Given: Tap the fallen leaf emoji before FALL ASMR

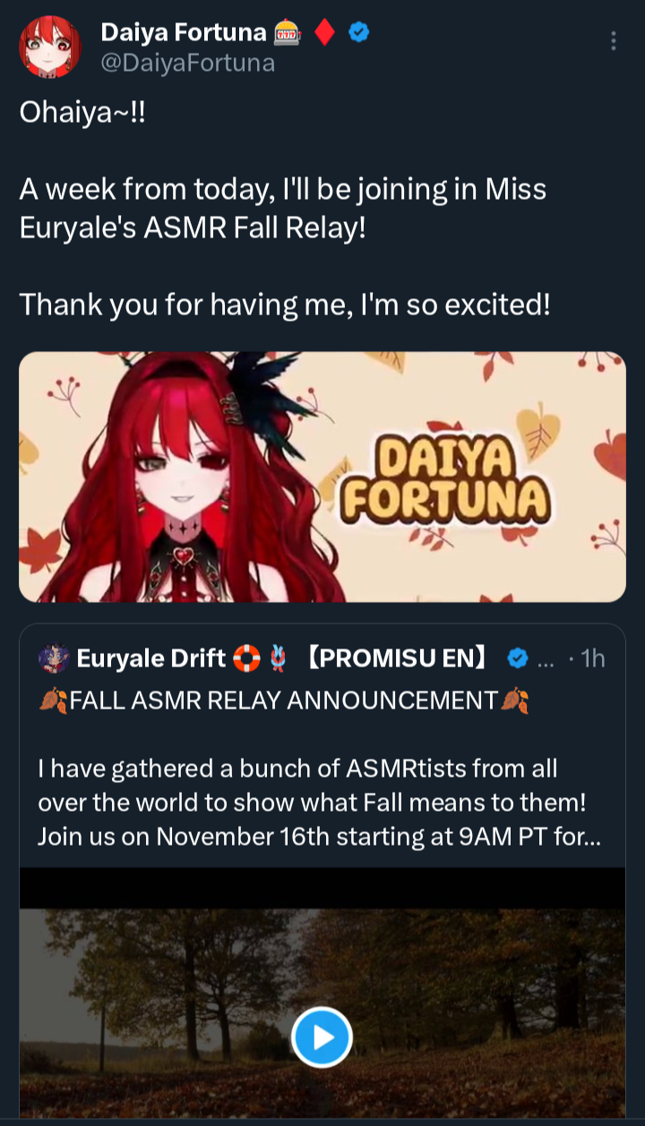Looking at the screenshot, I should pos(53,701).
